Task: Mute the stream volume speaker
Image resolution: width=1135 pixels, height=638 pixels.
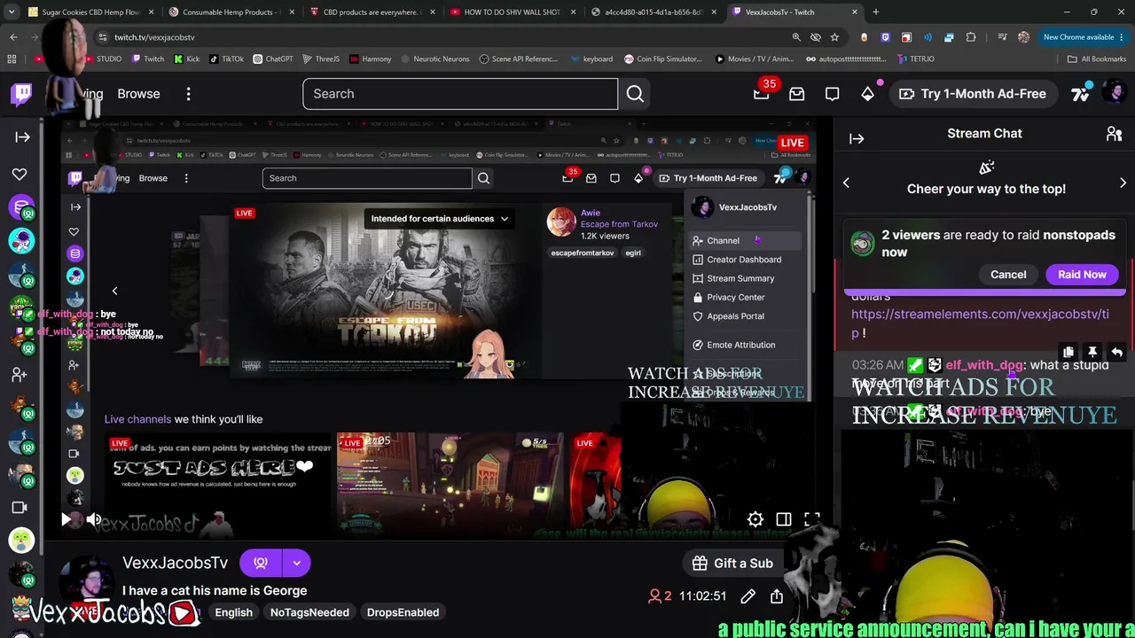Action: 94,520
